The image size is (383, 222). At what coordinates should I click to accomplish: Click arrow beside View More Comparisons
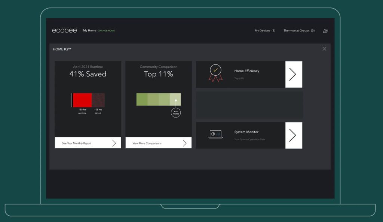pyautogui.click(x=184, y=143)
